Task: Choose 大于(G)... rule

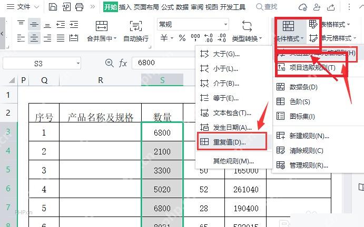Action: [233, 54]
